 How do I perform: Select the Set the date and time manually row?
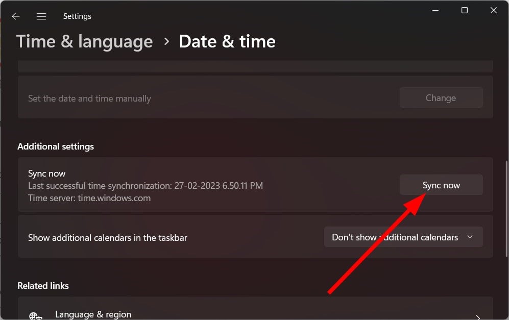[x=255, y=97]
